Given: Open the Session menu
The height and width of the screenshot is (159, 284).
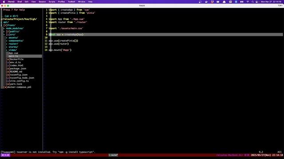Looking at the screenshot, I should 42,2.
